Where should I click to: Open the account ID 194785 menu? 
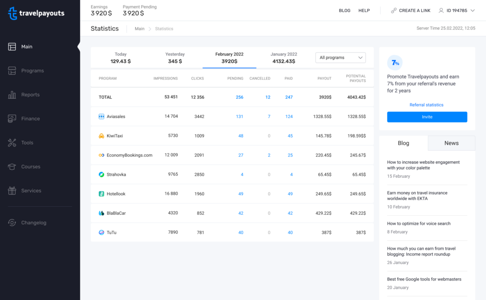coord(457,10)
